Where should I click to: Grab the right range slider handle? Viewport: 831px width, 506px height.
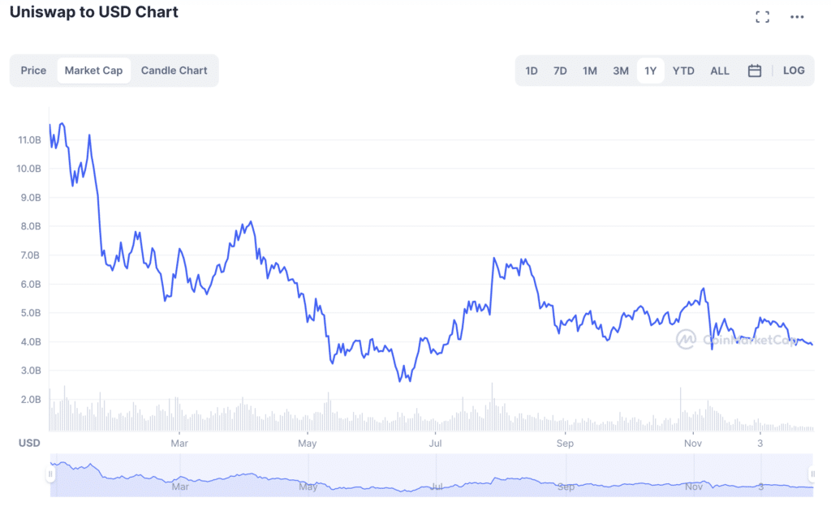coord(812,474)
